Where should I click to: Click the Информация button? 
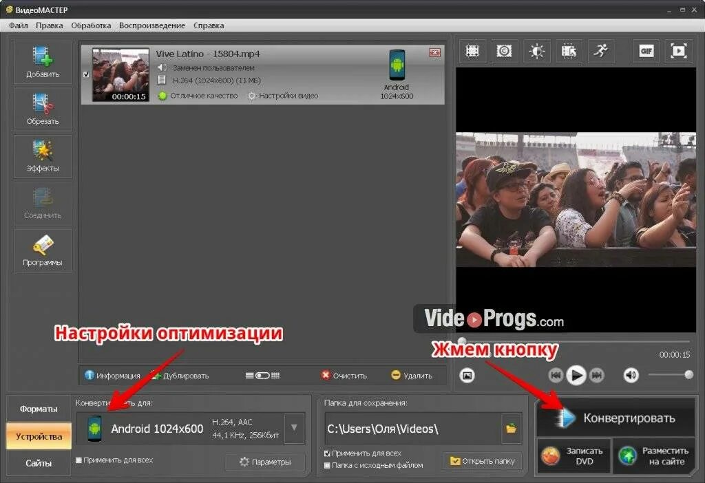(x=112, y=376)
